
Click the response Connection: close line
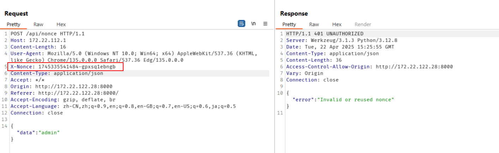coord(312,80)
